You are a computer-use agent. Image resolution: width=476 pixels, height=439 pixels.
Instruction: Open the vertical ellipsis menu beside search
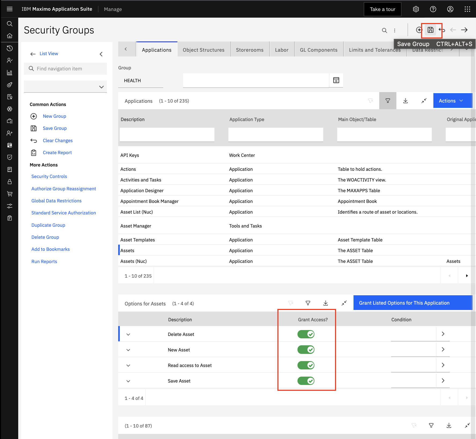tap(395, 31)
